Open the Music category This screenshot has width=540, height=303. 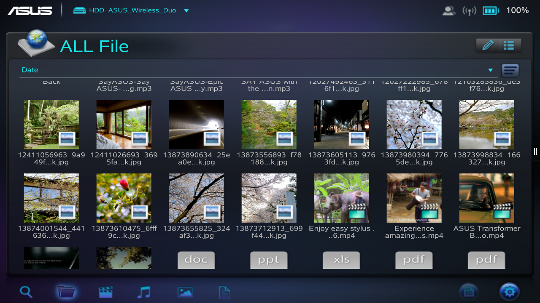[143, 291]
